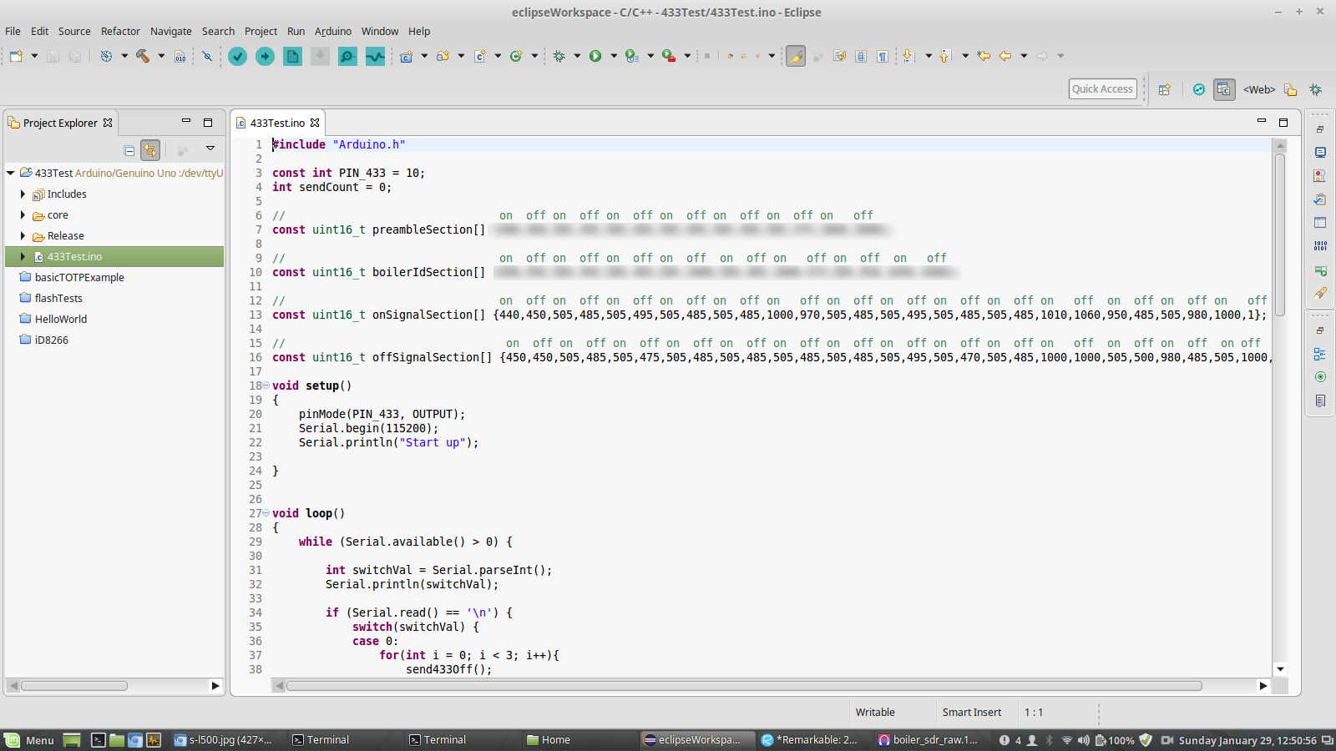Click the editor horizontal scrollbar
This screenshot has width=1336, height=751.
click(x=743, y=686)
